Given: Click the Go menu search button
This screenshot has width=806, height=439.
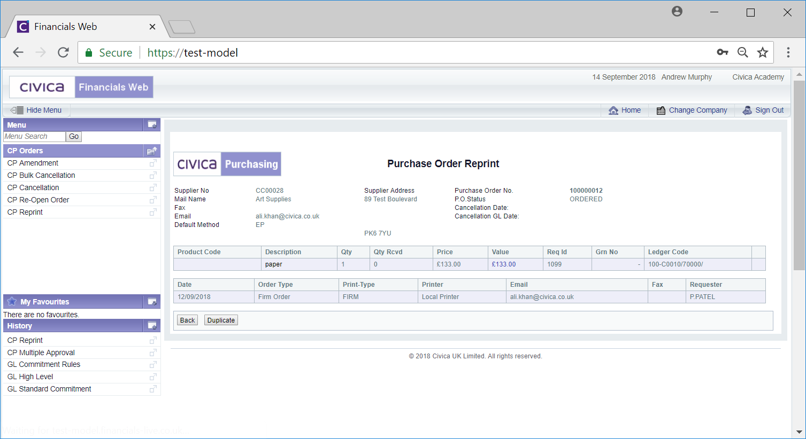Looking at the screenshot, I should pyautogui.click(x=74, y=137).
